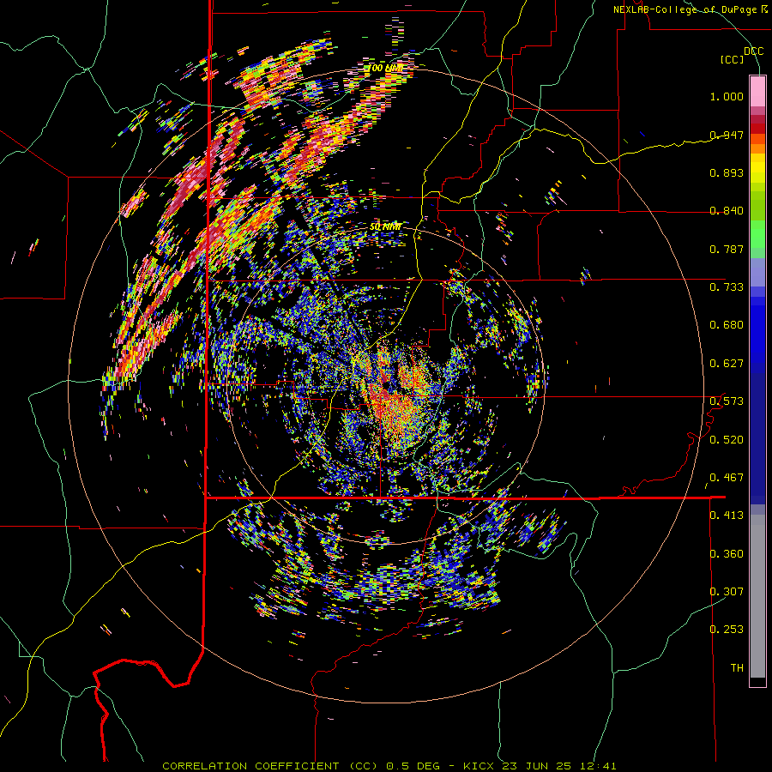The height and width of the screenshot is (772, 772).
Task: Click the pink color band near 1.000
Action: coord(757,91)
